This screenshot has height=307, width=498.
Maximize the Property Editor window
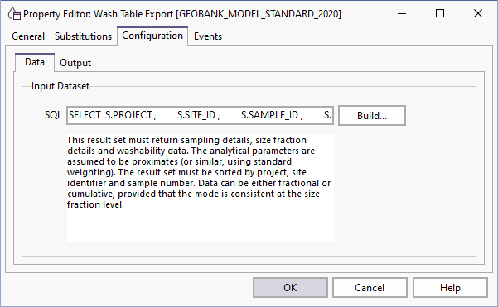click(440, 13)
